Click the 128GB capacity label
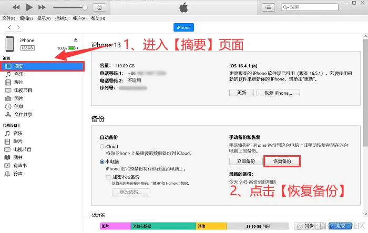The width and height of the screenshot is (368, 233). click(x=27, y=48)
